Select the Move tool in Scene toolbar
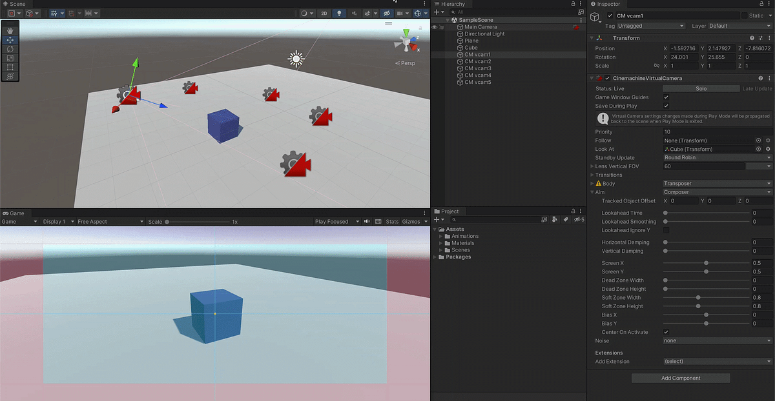 click(x=10, y=40)
